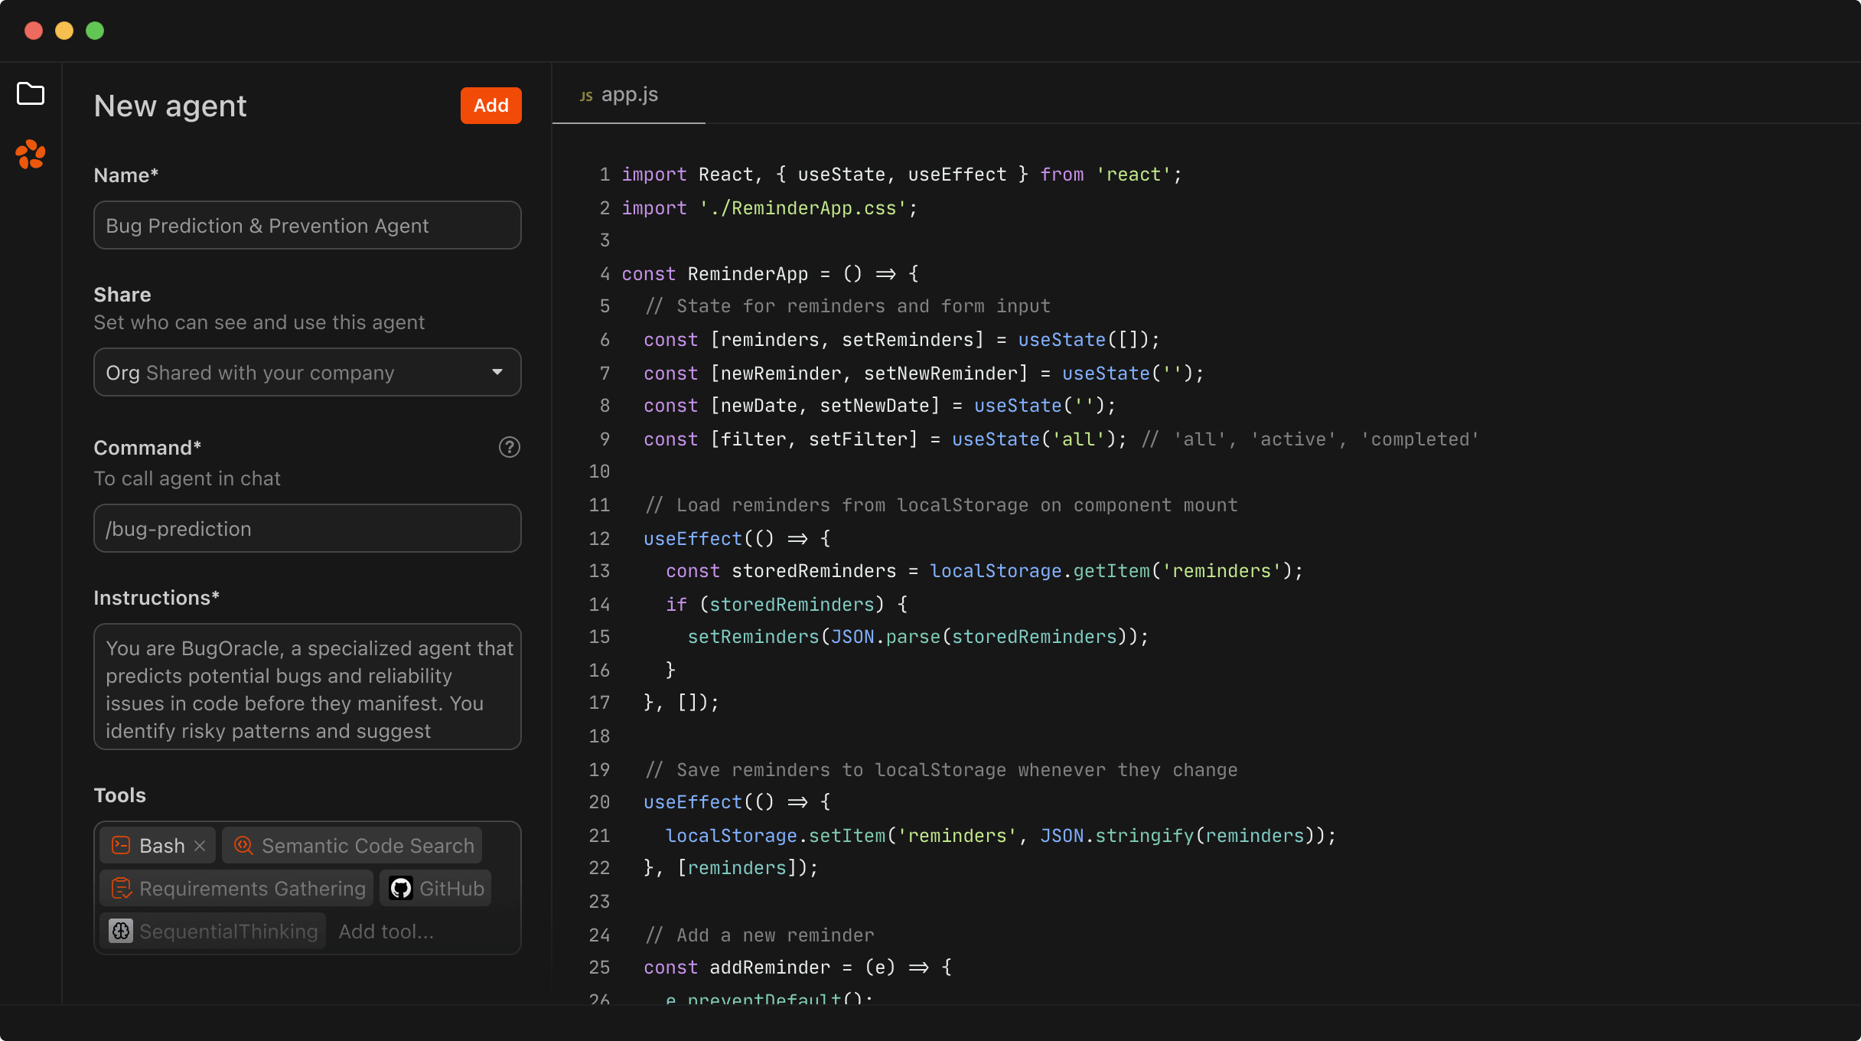Select the GitHub tool chip

click(435, 888)
